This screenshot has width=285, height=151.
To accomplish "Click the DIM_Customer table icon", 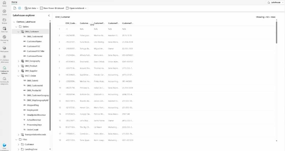I will coord(22,32).
